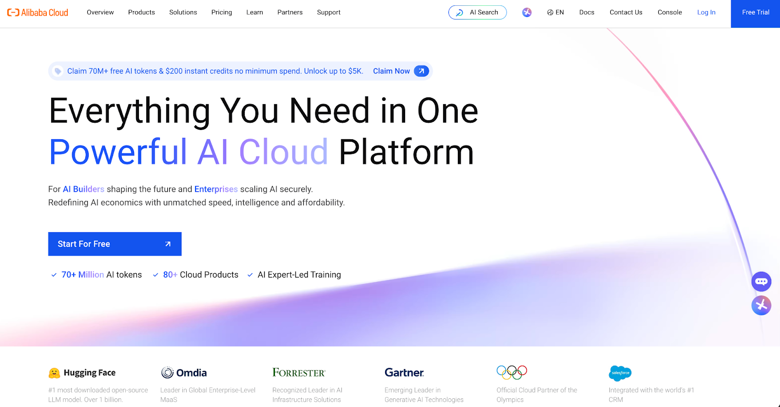Image resolution: width=780 pixels, height=407 pixels.
Task: Click the Log In link
Action: pyautogui.click(x=706, y=13)
